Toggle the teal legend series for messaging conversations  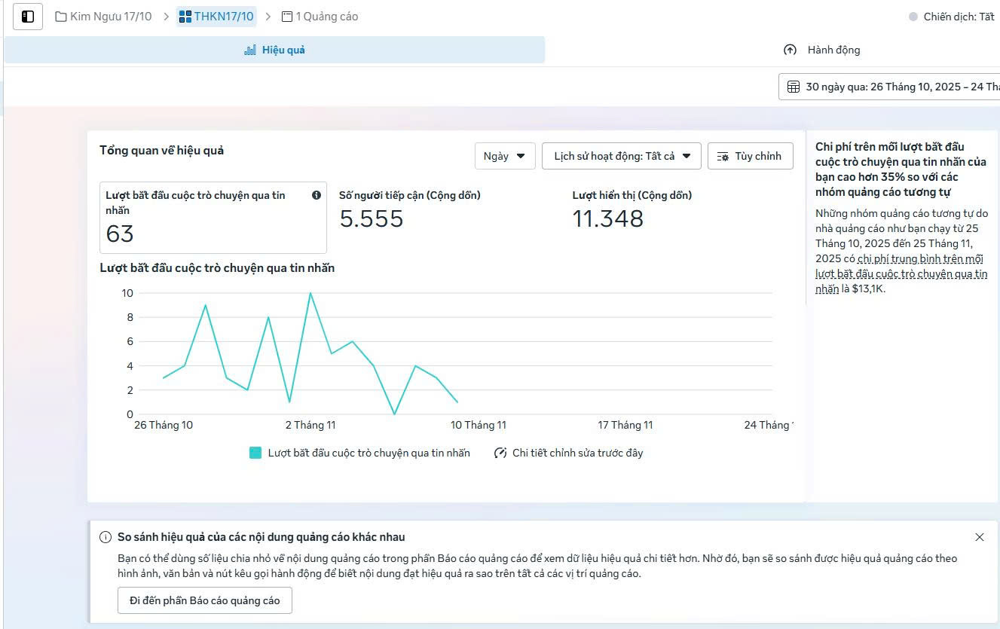[255, 453]
